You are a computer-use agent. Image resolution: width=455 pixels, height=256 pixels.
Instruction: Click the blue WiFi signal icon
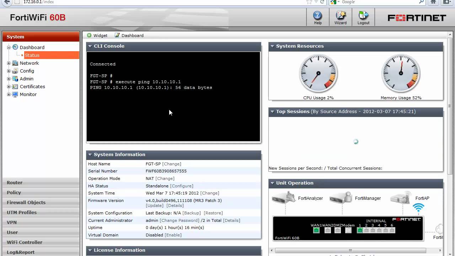418,207
